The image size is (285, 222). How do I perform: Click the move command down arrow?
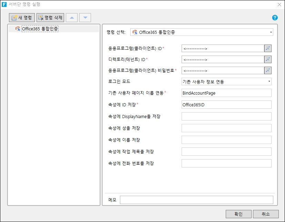(85, 18)
